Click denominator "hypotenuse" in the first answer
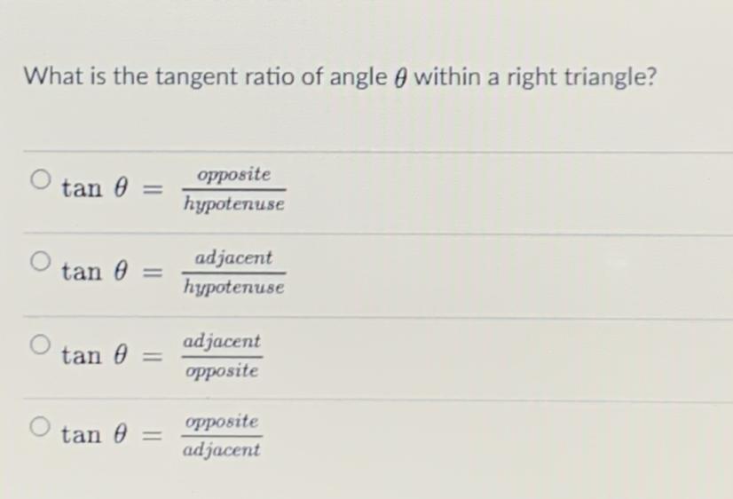Image resolution: width=733 pixels, height=499 pixels. (234, 204)
